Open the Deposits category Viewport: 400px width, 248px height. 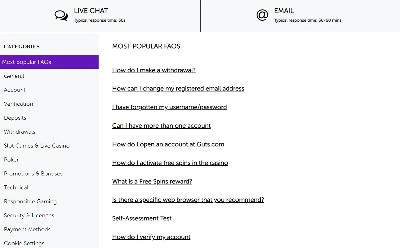15,118
